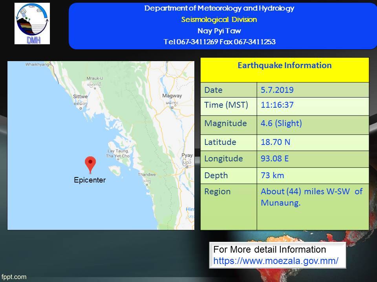Click the 'Depth' label cell
This screenshot has height=282, width=377.
coord(229,175)
